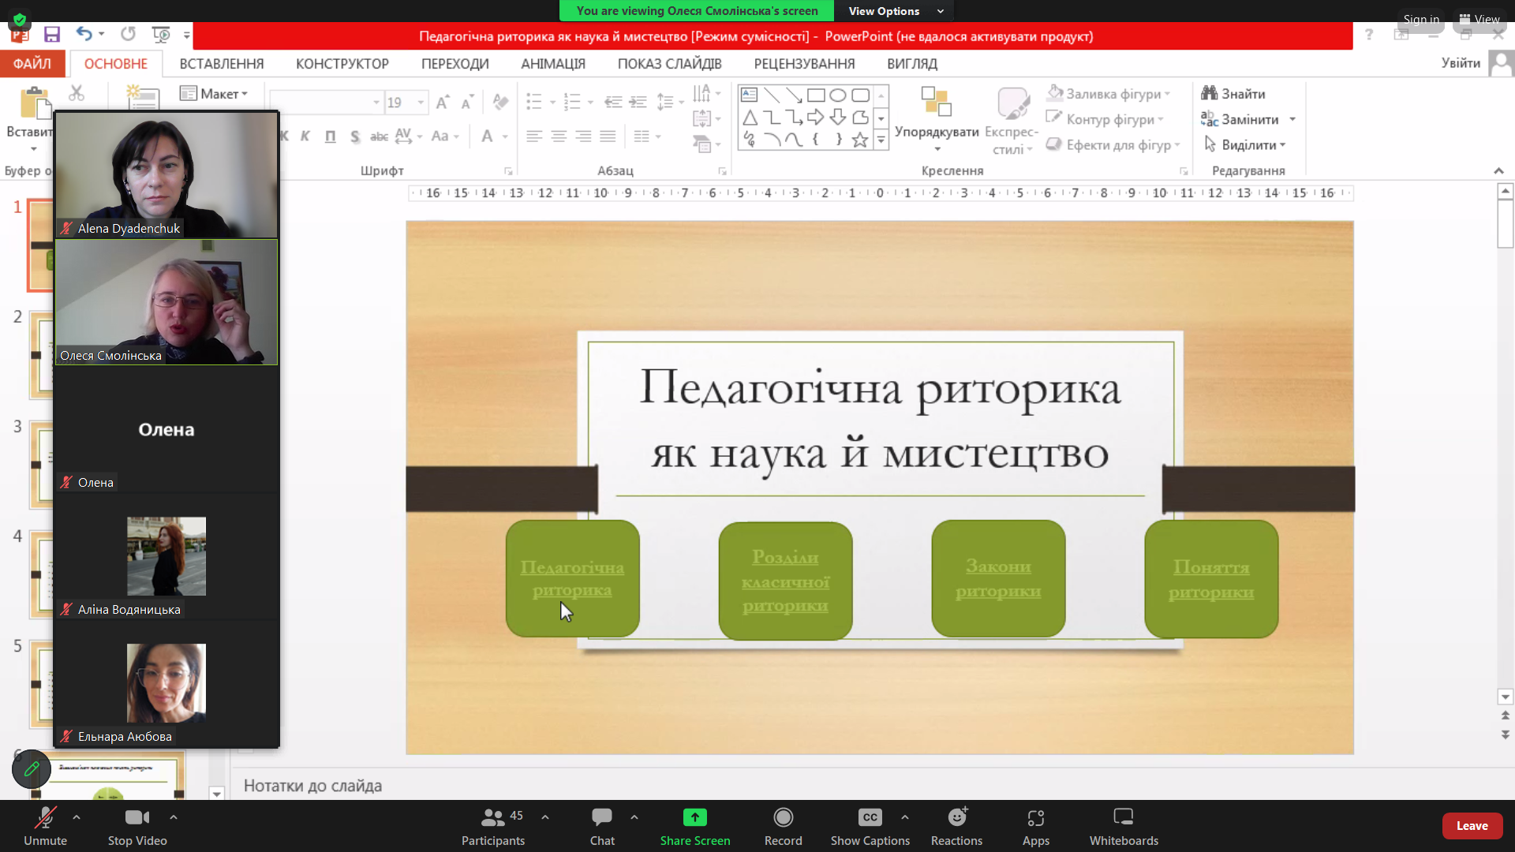
Task: Expand the View Options dropdown
Action: point(896,11)
